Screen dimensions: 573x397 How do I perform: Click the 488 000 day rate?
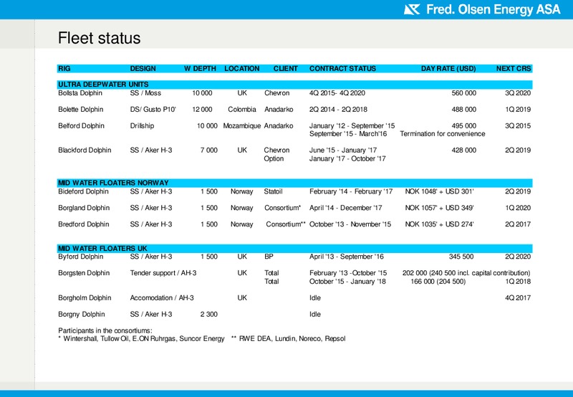[x=463, y=110]
